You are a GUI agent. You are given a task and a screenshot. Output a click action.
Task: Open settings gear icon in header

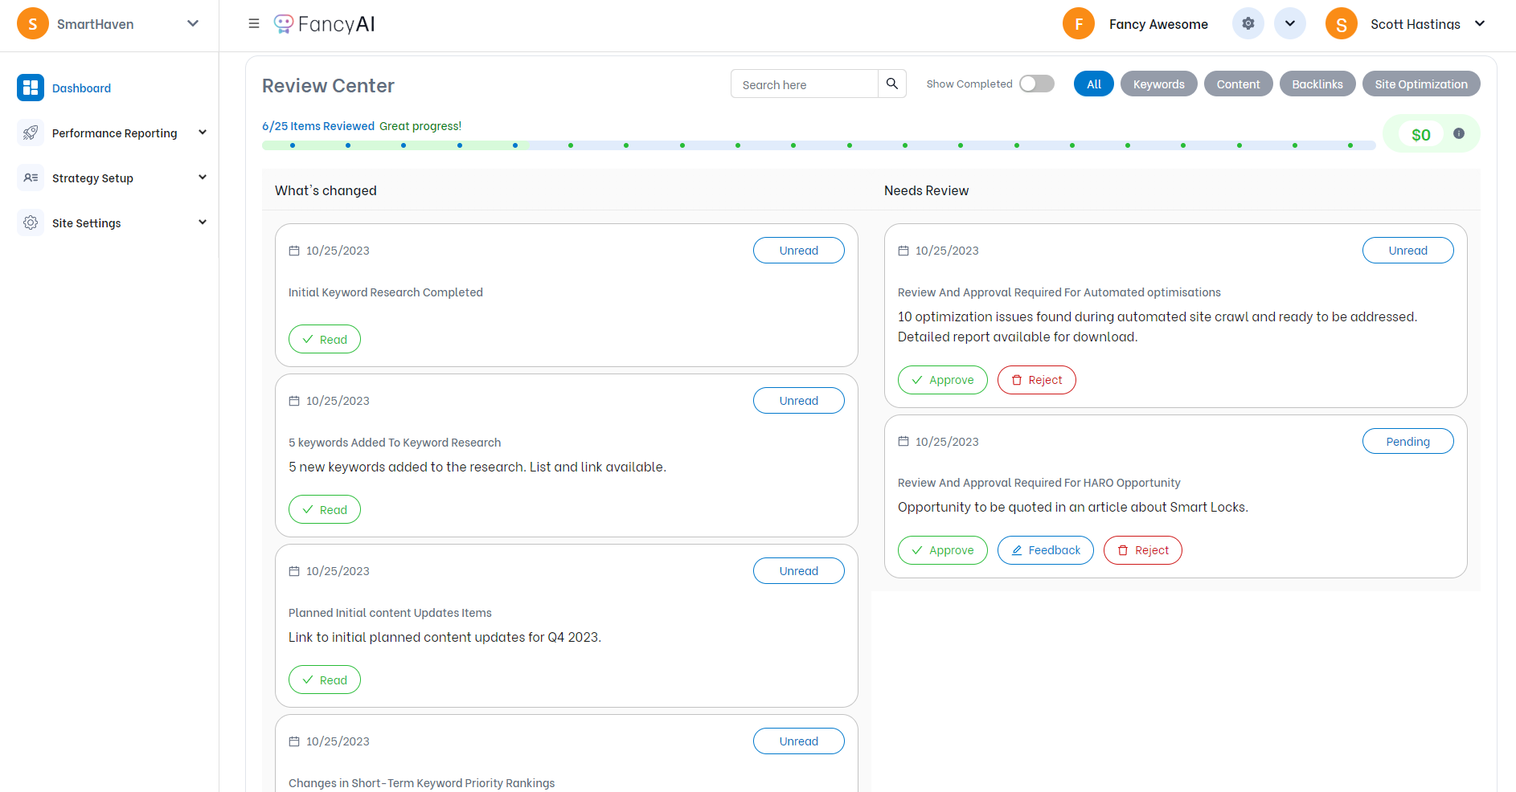coord(1248,24)
